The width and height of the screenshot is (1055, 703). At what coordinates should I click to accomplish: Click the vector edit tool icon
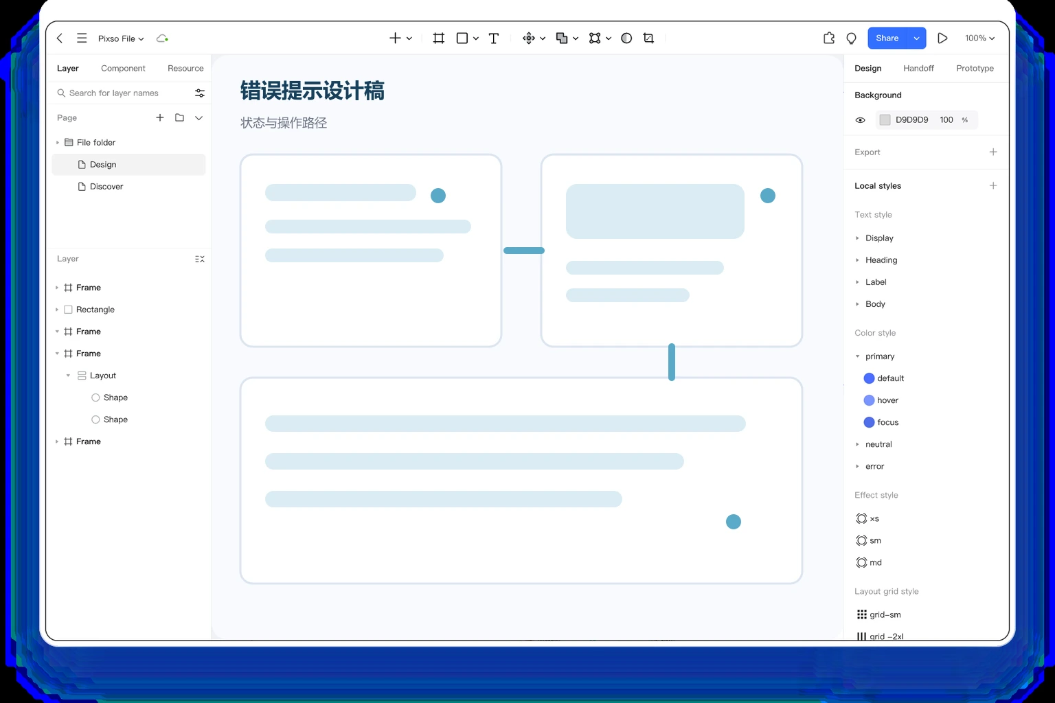[595, 38]
